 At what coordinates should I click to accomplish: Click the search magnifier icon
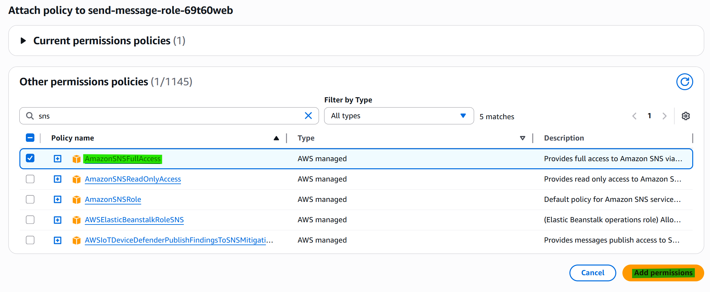point(30,116)
